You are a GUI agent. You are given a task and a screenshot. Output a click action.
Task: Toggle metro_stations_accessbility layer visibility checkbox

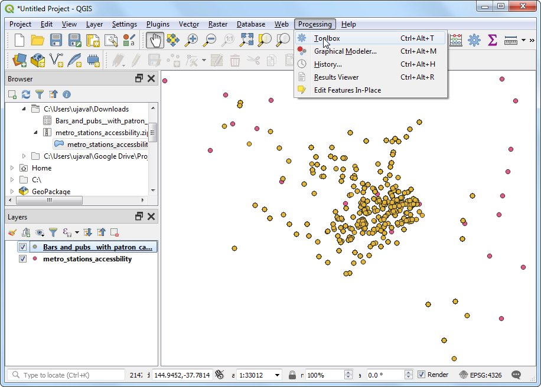pyautogui.click(x=23, y=259)
